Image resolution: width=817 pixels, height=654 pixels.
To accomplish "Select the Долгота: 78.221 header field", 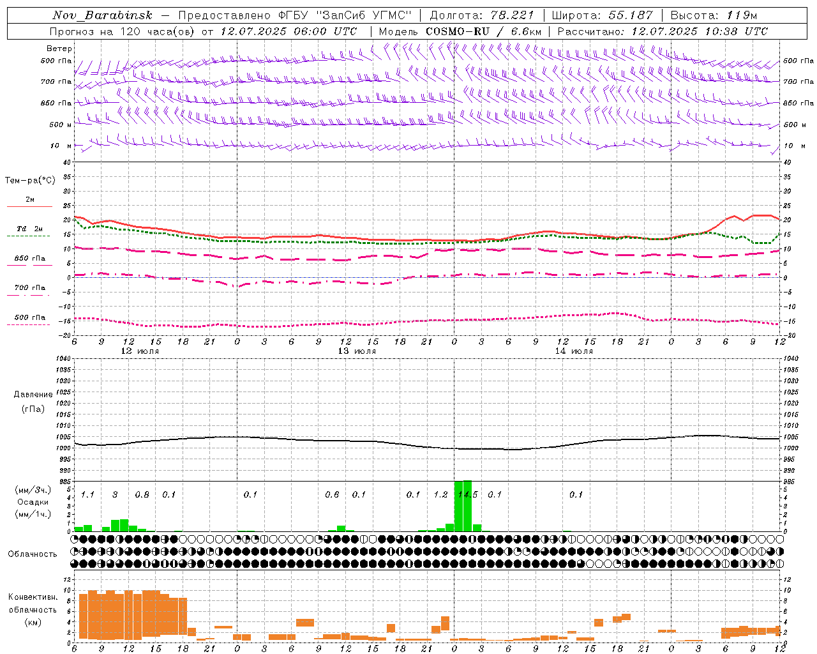I will pyautogui.click(x=482, y=15).
